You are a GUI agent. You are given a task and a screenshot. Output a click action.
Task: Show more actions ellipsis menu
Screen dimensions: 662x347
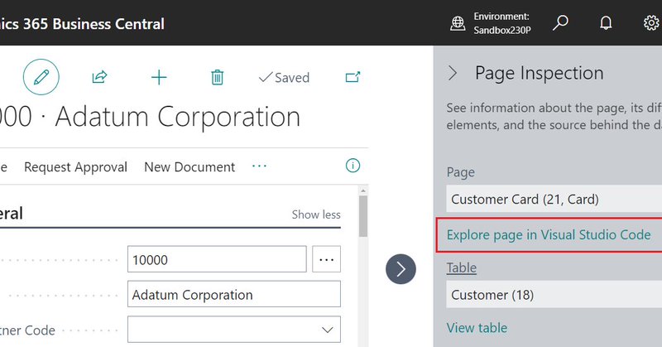[x=259, y=166]
